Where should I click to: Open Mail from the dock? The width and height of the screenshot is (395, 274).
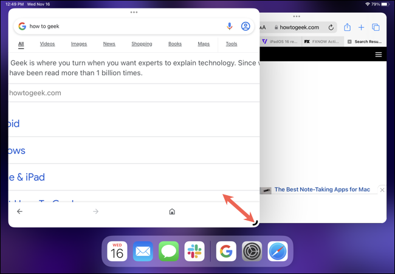[143, 251]
